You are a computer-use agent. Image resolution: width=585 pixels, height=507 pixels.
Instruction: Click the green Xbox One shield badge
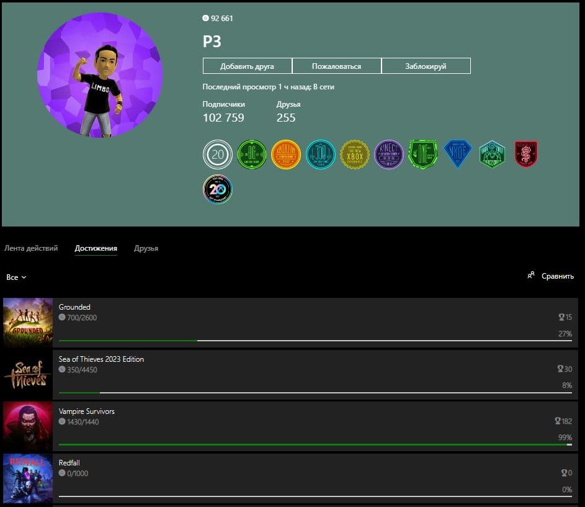click(422, 154)
